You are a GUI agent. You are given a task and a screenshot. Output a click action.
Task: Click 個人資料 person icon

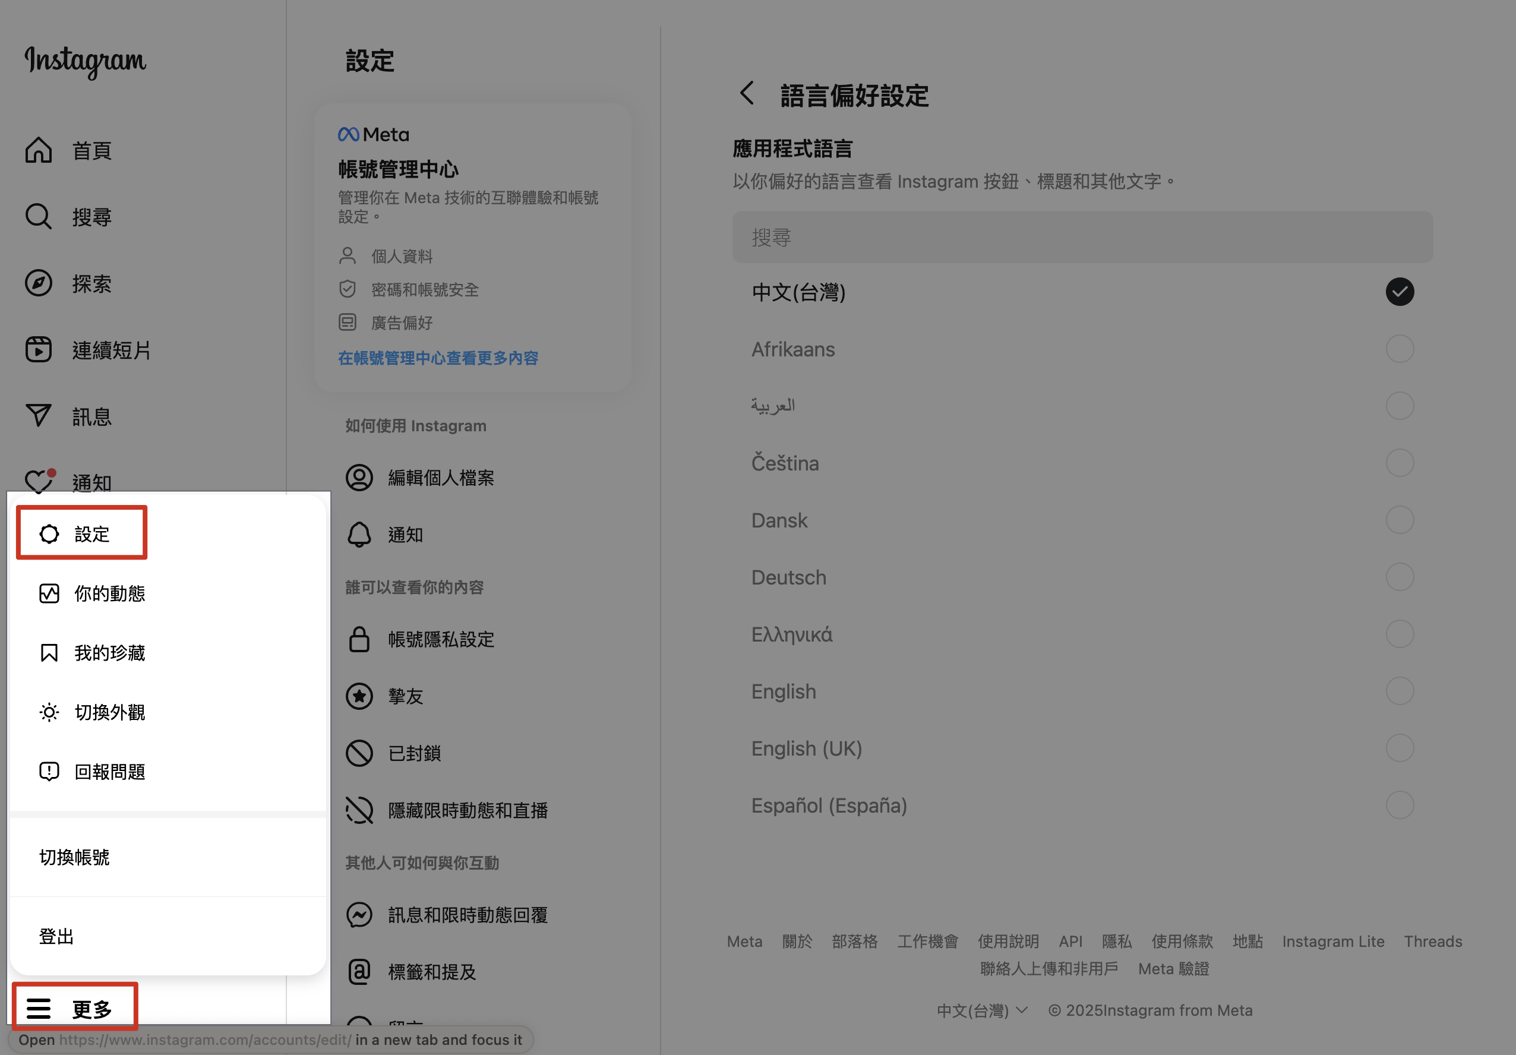tap(348, 256)
